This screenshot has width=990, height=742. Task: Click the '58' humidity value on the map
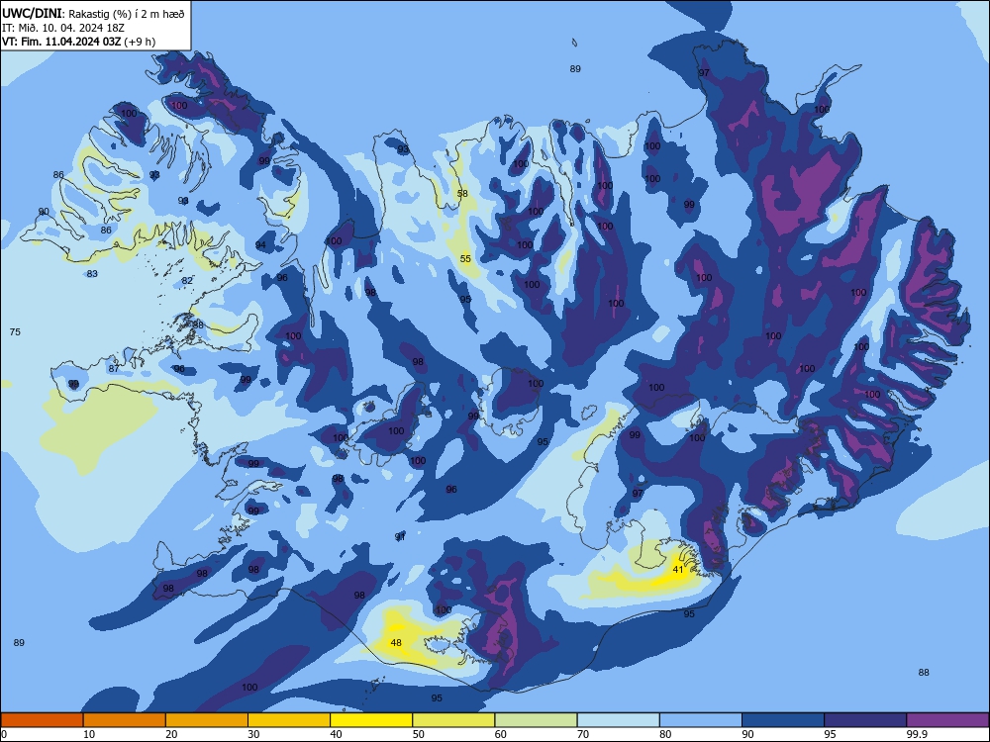[462, 194]
